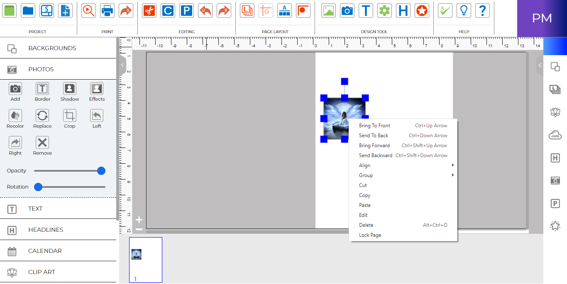Undo with the U arrow icon
The height and width of the screenshot is (284, 567).
[x=205, y=10]
